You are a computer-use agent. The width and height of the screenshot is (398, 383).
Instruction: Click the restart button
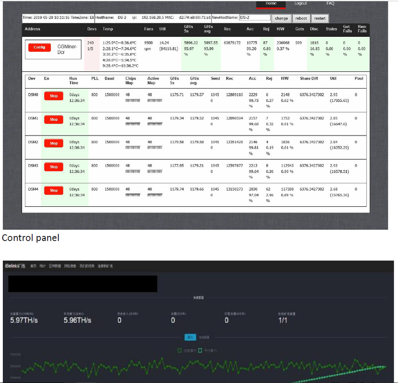point(320,18)
